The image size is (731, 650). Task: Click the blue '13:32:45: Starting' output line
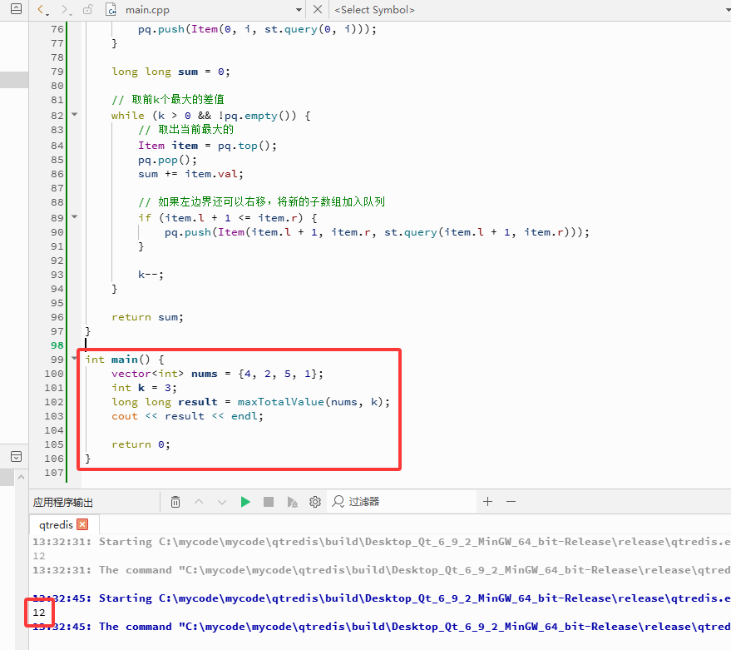(x=382, y=598)
